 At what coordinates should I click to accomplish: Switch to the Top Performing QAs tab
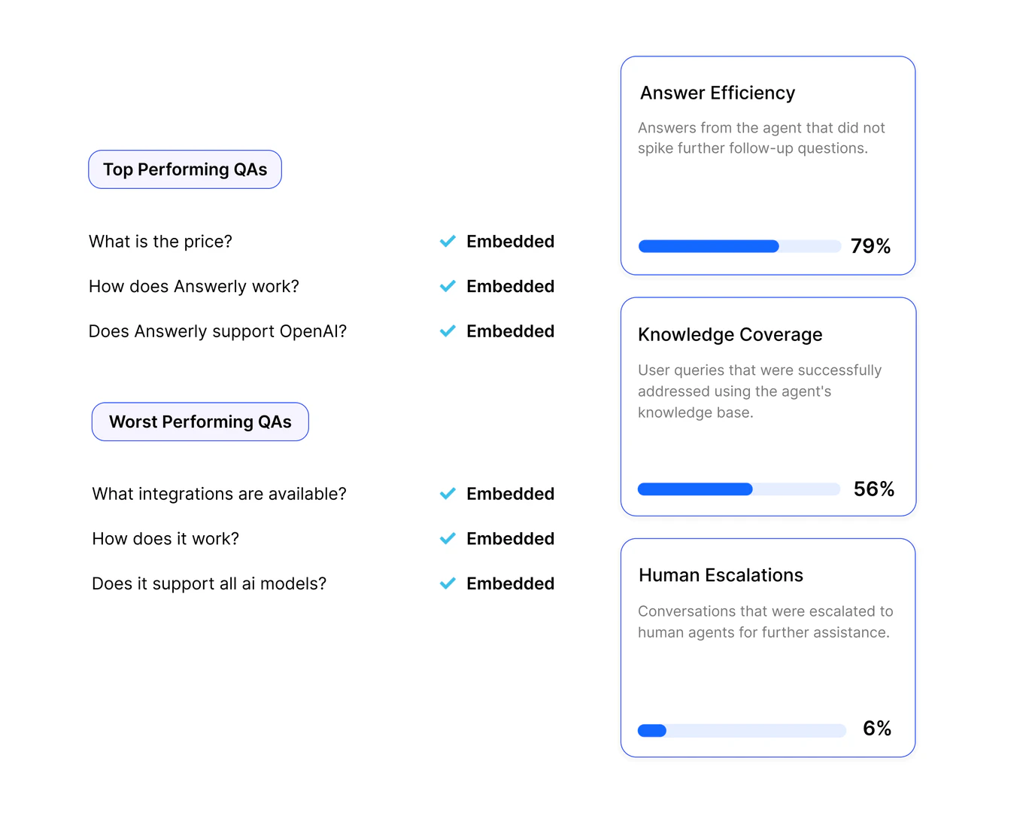(x=185, y=169)
